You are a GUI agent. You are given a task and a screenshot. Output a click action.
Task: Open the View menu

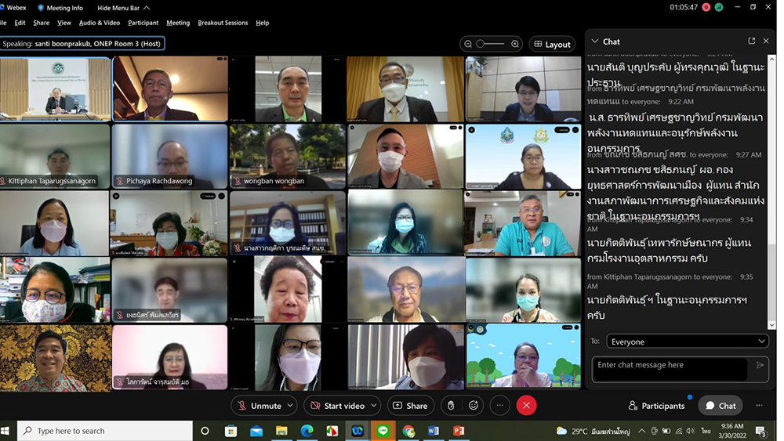[x=64, y=23]
